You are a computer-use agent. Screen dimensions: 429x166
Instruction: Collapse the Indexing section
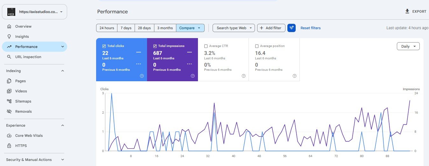pos(62,71)
